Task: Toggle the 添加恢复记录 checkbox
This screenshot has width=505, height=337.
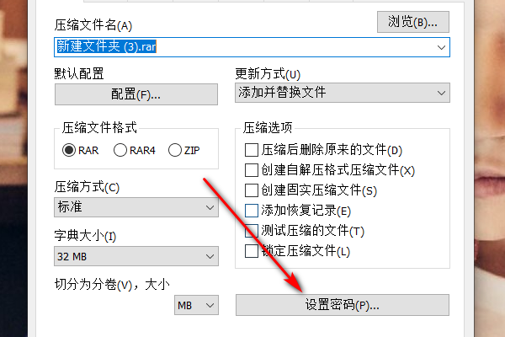Action: pyautogui.click(x=251, y=211)
